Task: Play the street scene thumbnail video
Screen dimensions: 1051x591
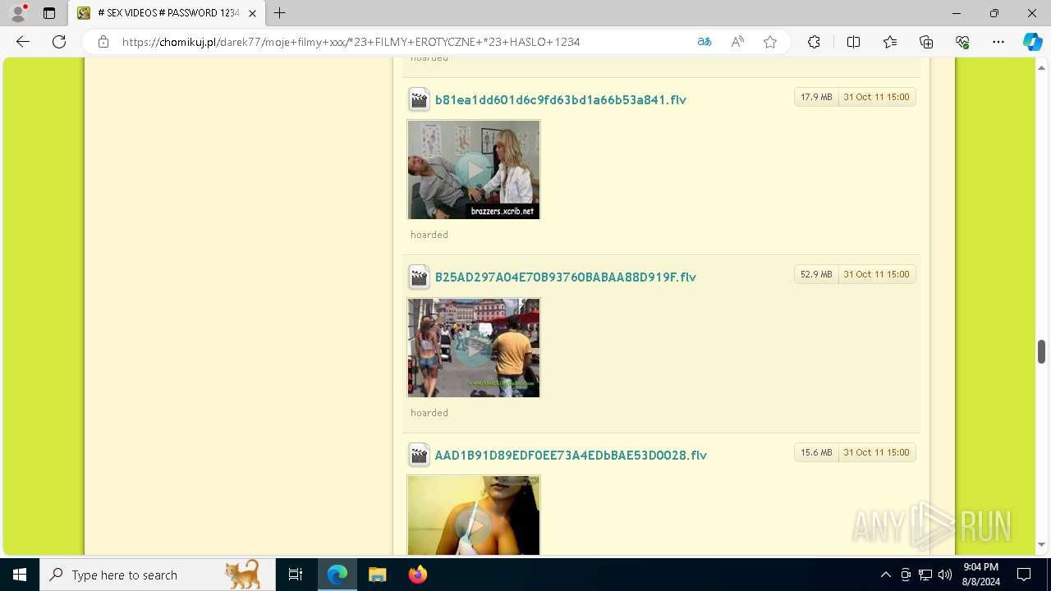Action: 474,348
